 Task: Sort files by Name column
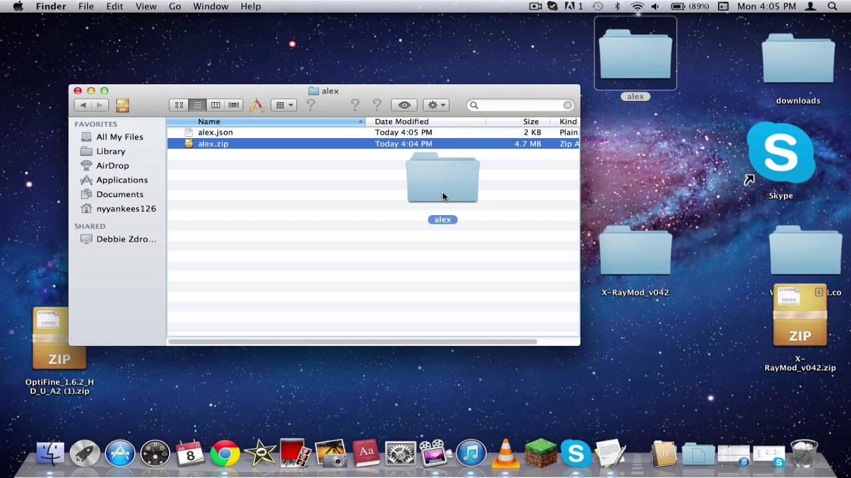pos(266,121)
